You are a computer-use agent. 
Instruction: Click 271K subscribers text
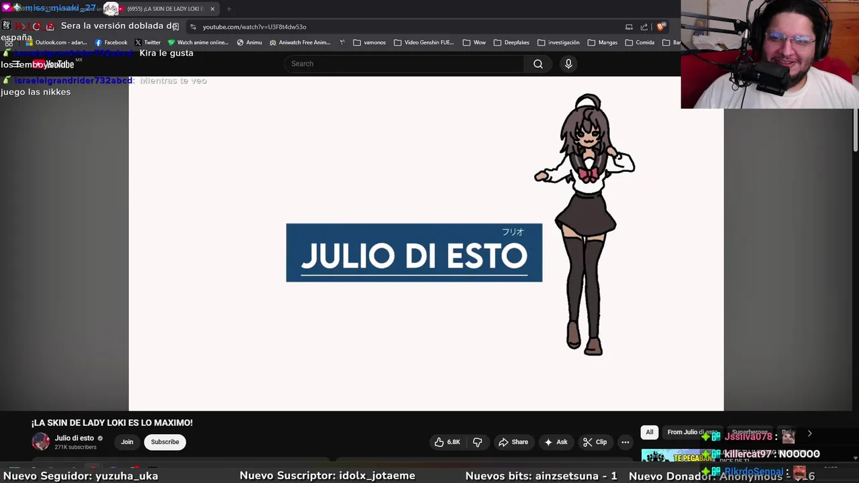(75, 447)
